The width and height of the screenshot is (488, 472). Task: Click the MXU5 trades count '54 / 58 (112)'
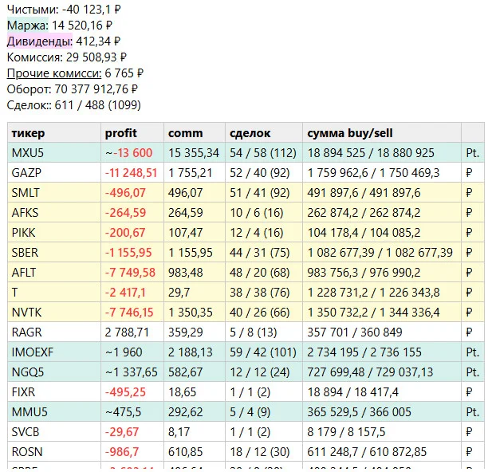(x=263, y=153)
